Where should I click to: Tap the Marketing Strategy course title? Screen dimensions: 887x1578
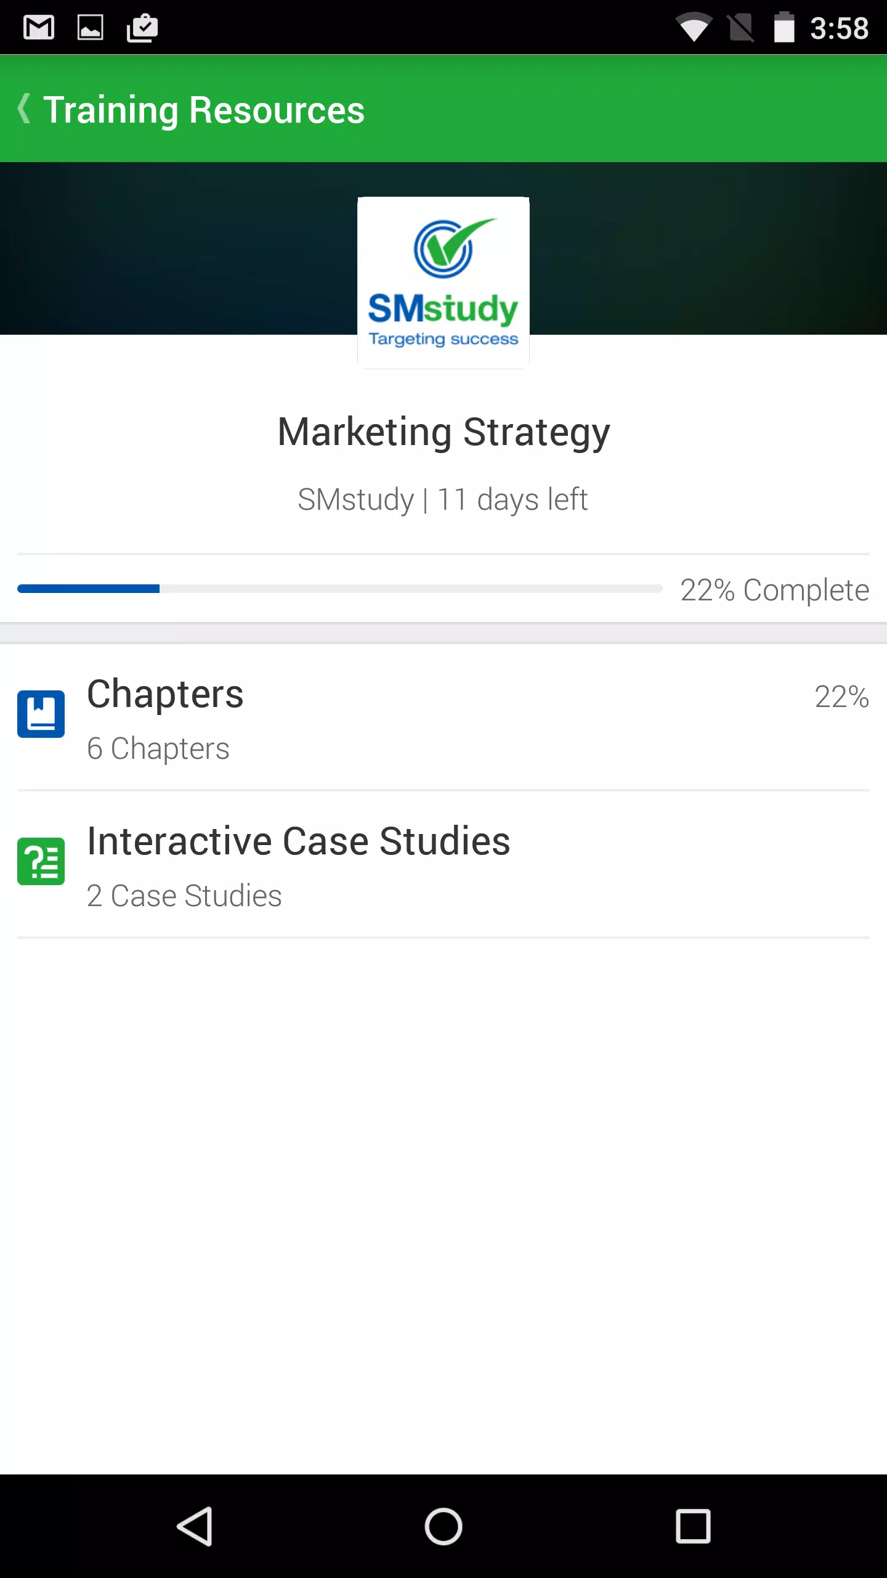point(443,432)
